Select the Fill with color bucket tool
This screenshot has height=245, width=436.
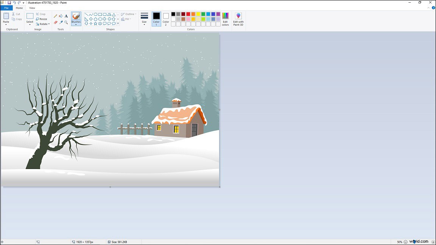[x=61, y=16]
